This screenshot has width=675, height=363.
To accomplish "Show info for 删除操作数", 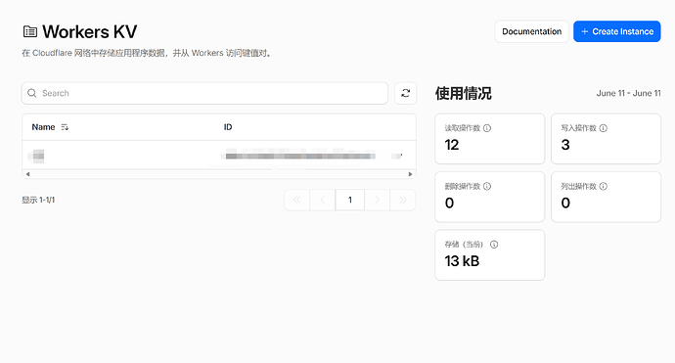I will point(487,186).
